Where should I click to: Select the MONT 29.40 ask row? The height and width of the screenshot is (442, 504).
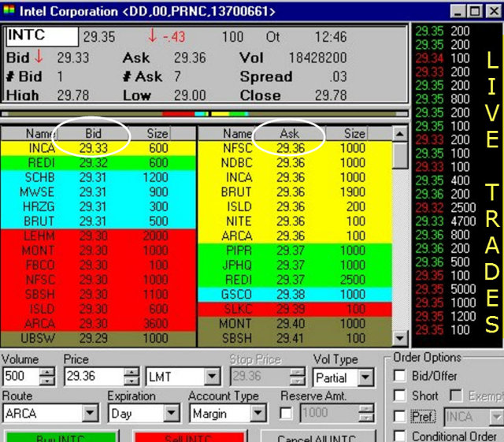pos(295,324)
